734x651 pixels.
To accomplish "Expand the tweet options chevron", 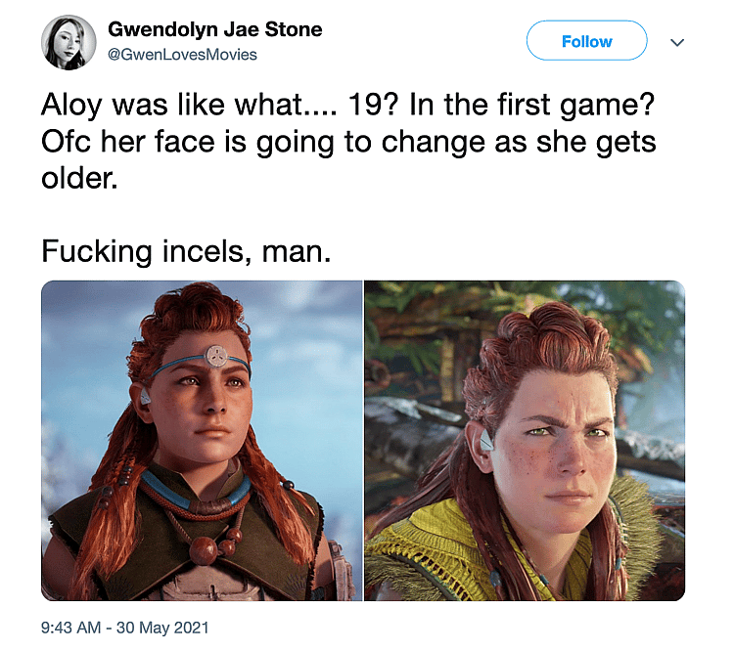I will click(x=676, y=42).
